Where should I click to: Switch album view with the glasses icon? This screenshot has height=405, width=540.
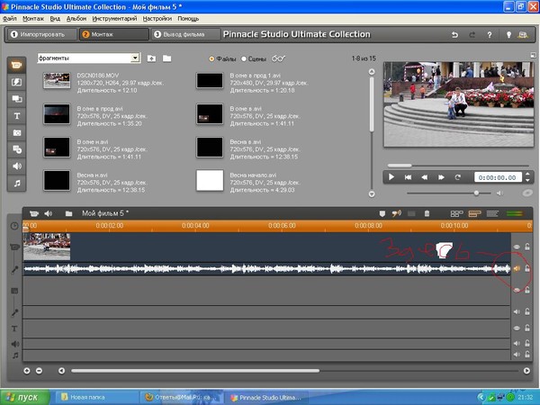(x=278, y=58)
